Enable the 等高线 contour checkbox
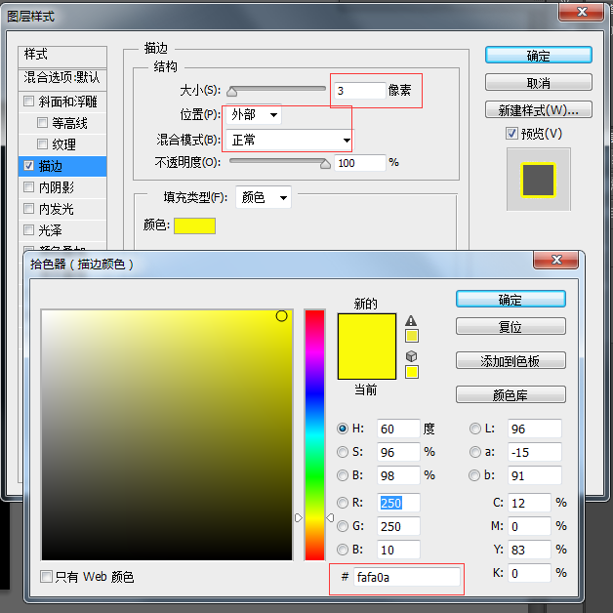The height and width of the screenshot is (613, 613). pos(42,123)
